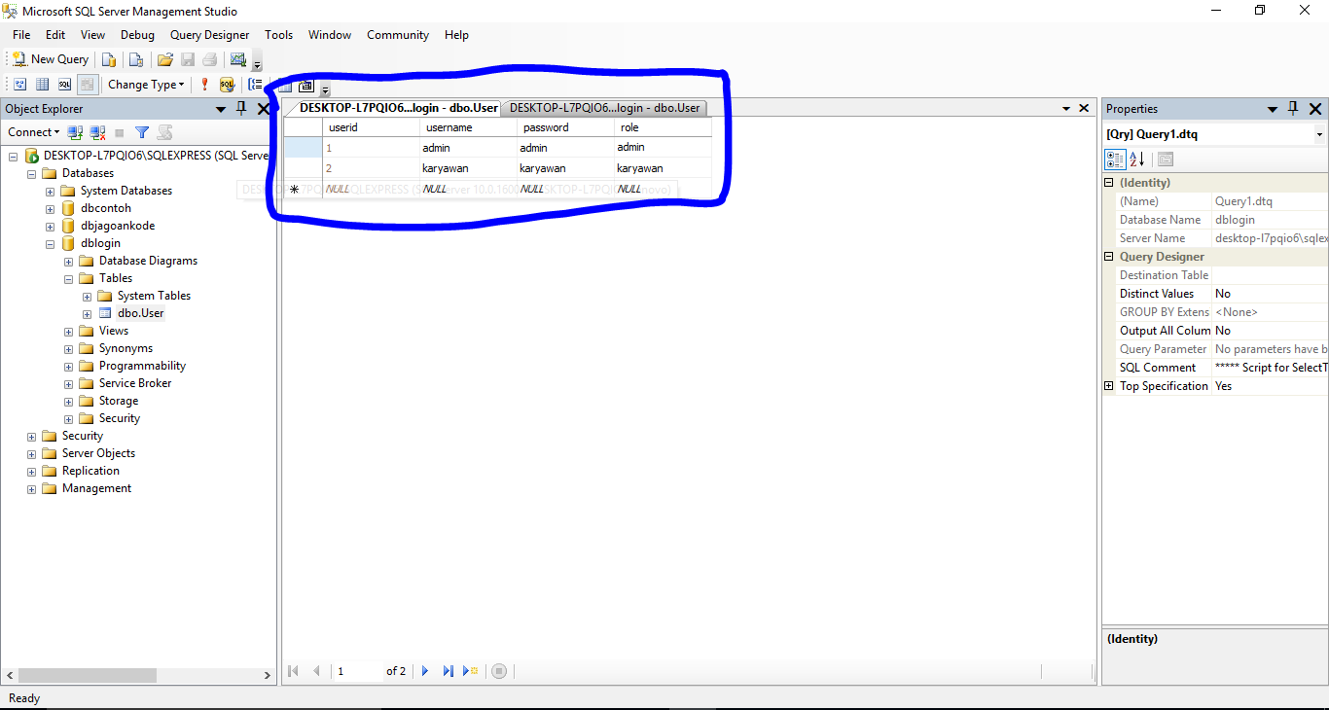The image size is (1329, 710).
Task: Collapse the DESKTOP-L7PQIO6\SQLEXPRESS server node
Action: (x=14, y=156)
